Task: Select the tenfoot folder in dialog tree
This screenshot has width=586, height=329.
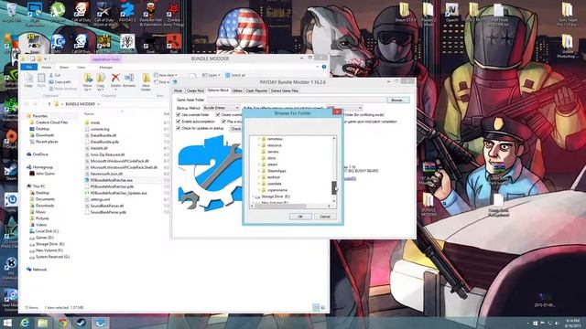Action: (x=274, y=177)
